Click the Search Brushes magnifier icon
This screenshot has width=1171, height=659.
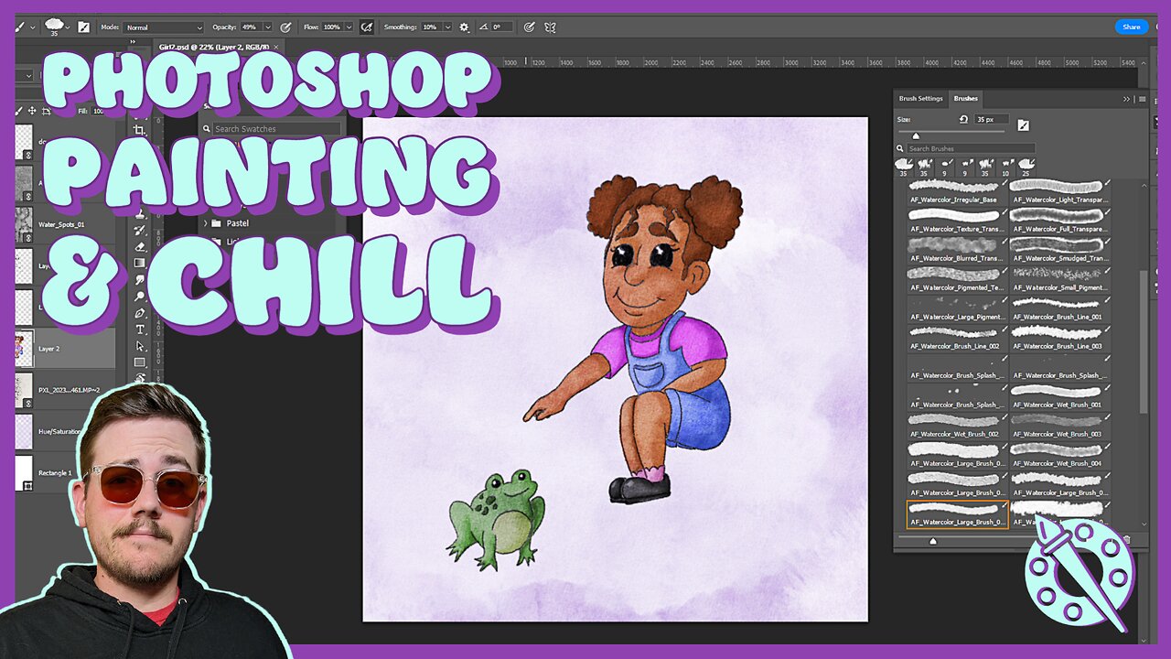click(901, 148)
